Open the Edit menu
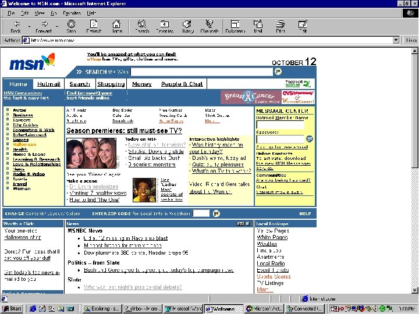Image resolution: width=419 pixels, height=314 pixels. coord(24,13)
